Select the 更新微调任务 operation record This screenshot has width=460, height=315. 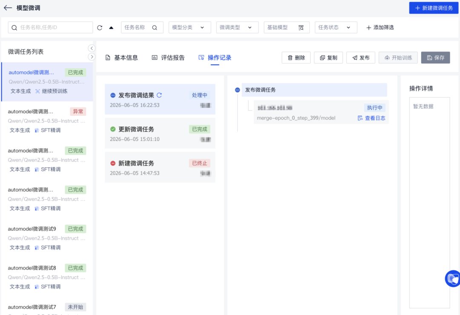click(x=160, y=134)
